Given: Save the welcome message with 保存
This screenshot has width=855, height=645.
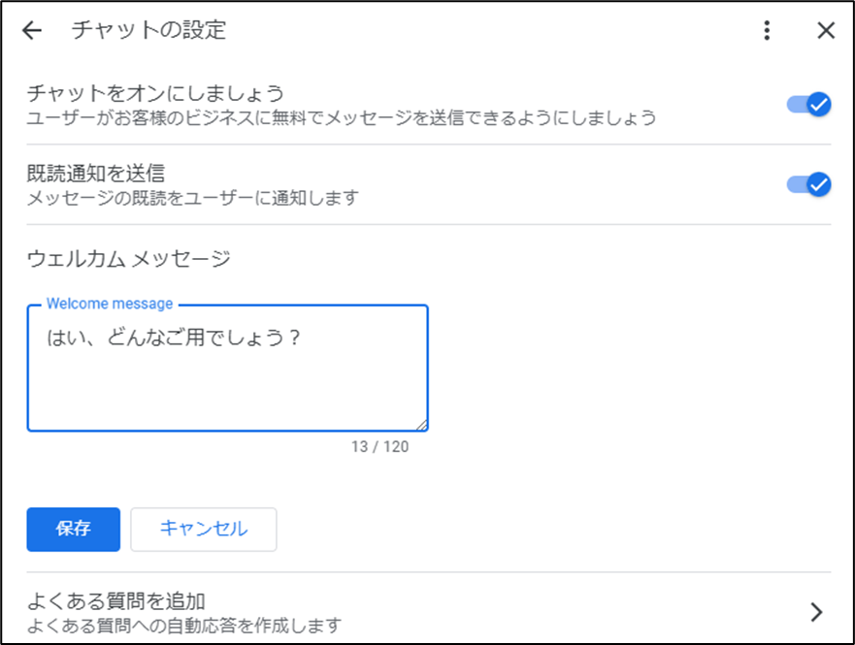Looking at the screenshot, I should (73, 529).
